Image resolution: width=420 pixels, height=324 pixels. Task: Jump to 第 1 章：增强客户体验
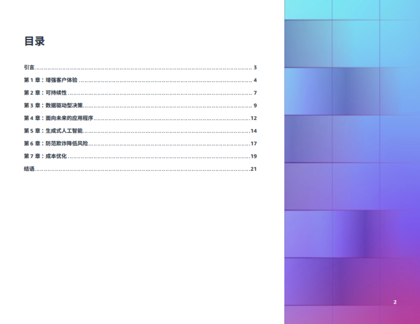point(51,80)
